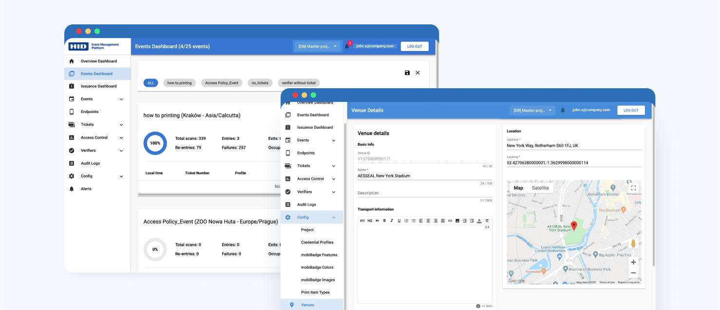
Task: Open the [DB] Master project dropdown in Venue Details
Action: point(532,111)
